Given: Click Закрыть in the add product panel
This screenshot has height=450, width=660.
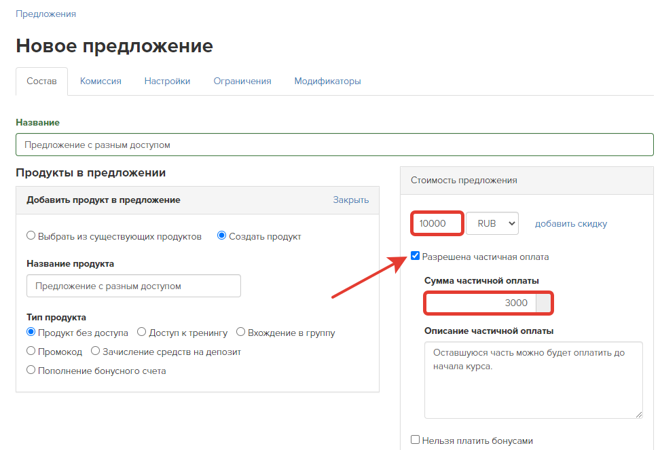Looking at the screenshot, I should pos(350,200).
